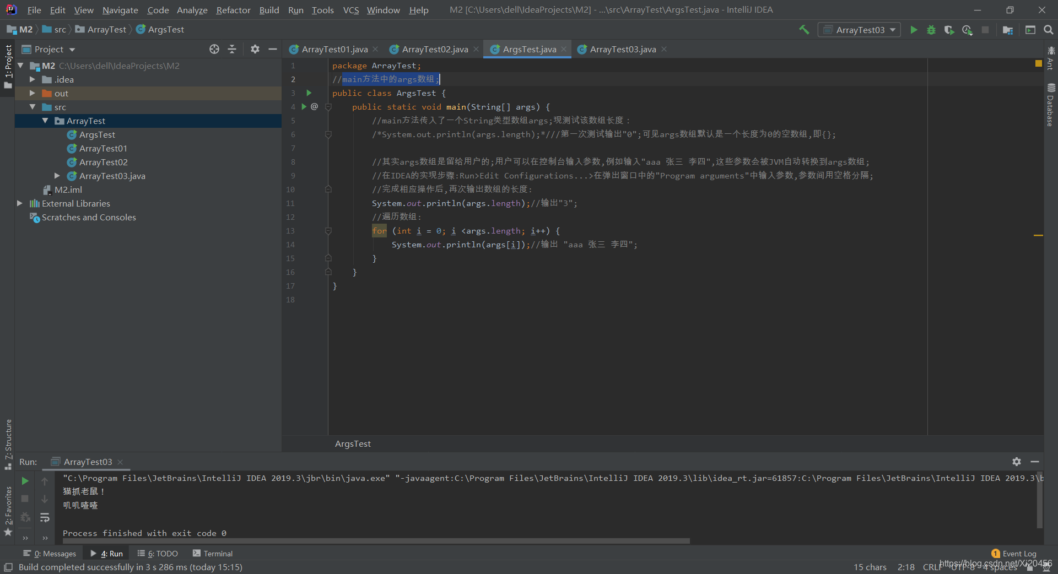Open the Database tool window
This screenshot has height=574, width=1058.
click(x=1051, y=105)
